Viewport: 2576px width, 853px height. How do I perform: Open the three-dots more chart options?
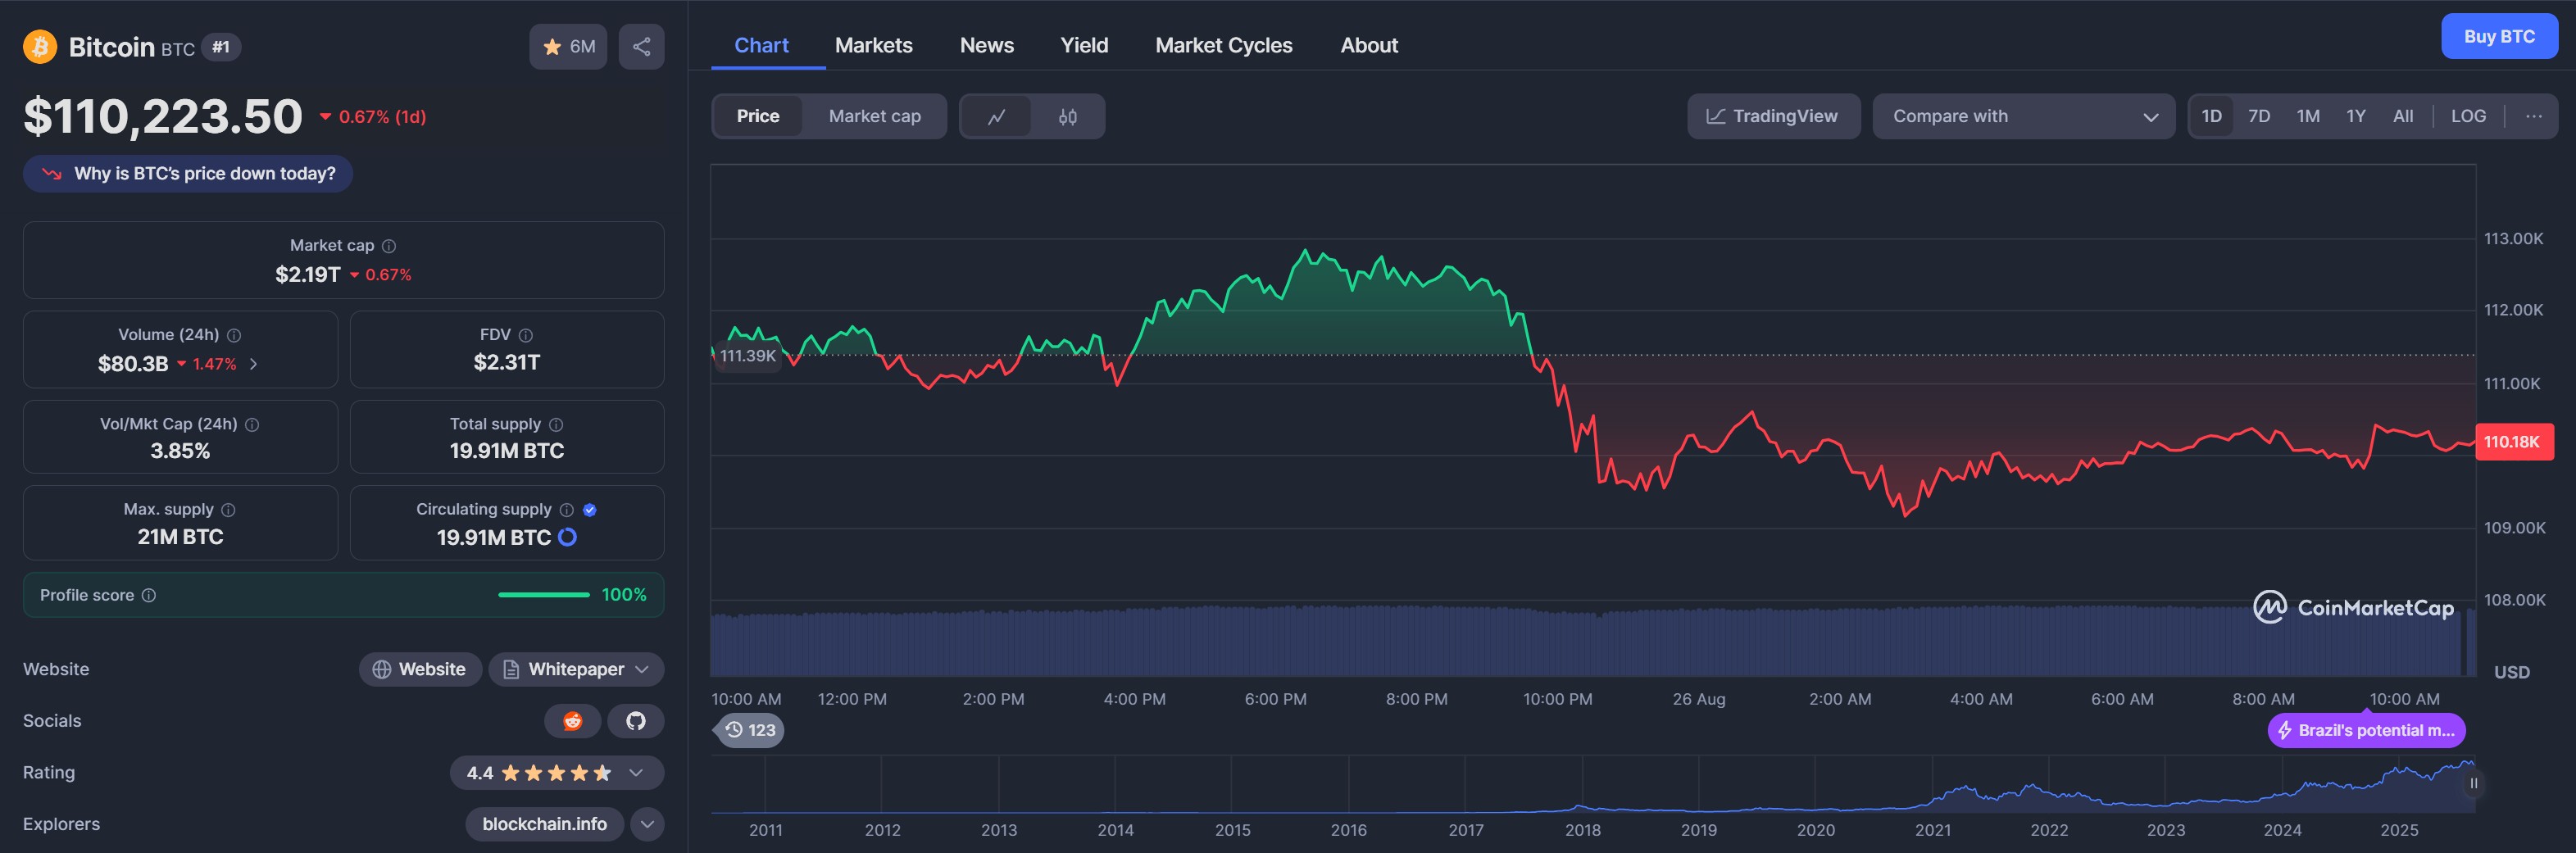2533,117
